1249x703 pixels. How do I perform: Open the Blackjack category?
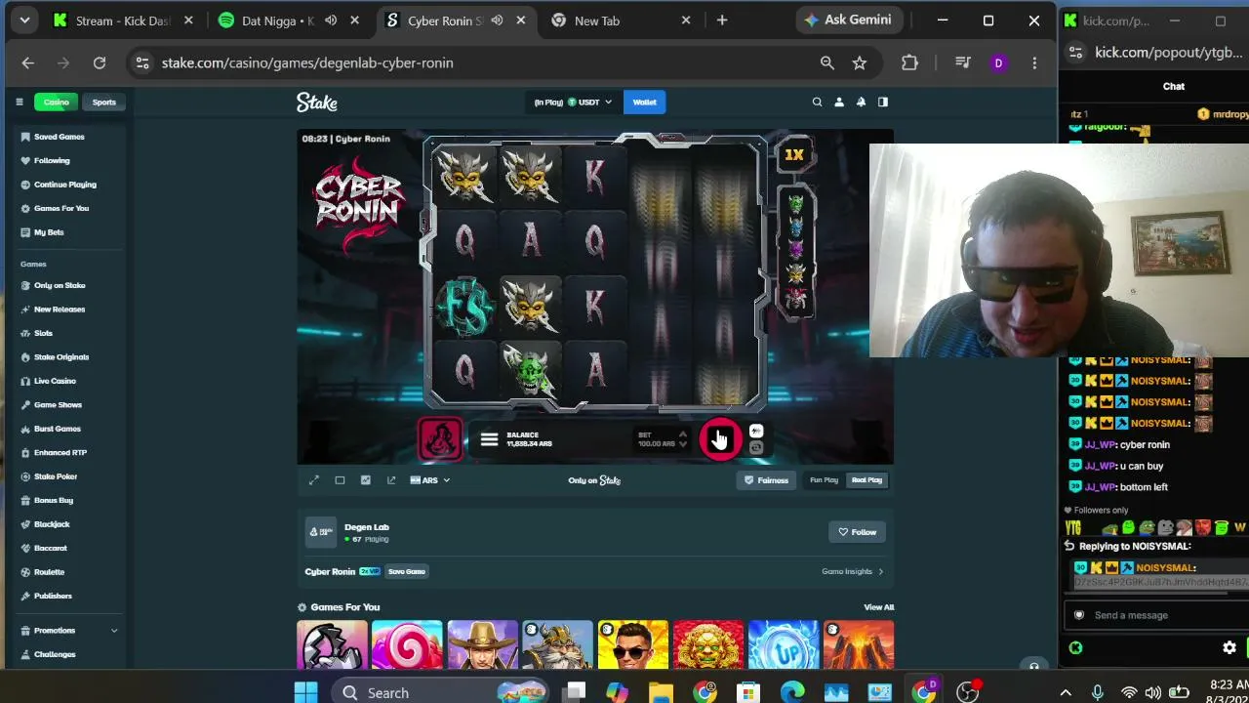pos(51,524)
